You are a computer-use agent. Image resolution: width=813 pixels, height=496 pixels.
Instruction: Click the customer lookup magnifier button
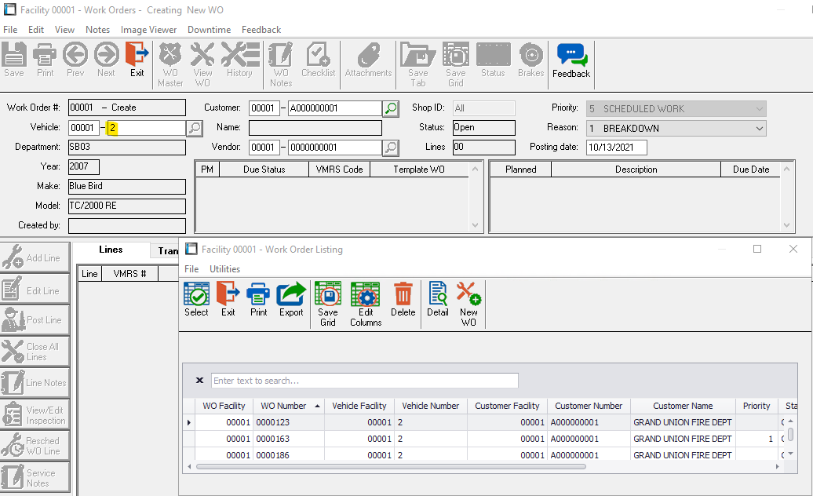[391, 108]
